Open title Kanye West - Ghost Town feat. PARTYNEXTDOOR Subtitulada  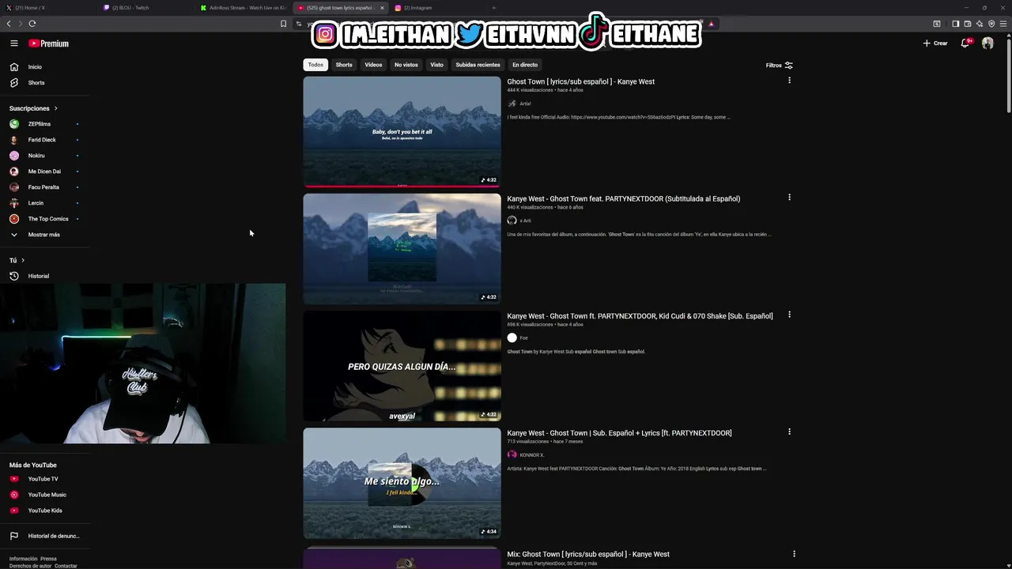[623, 198]
